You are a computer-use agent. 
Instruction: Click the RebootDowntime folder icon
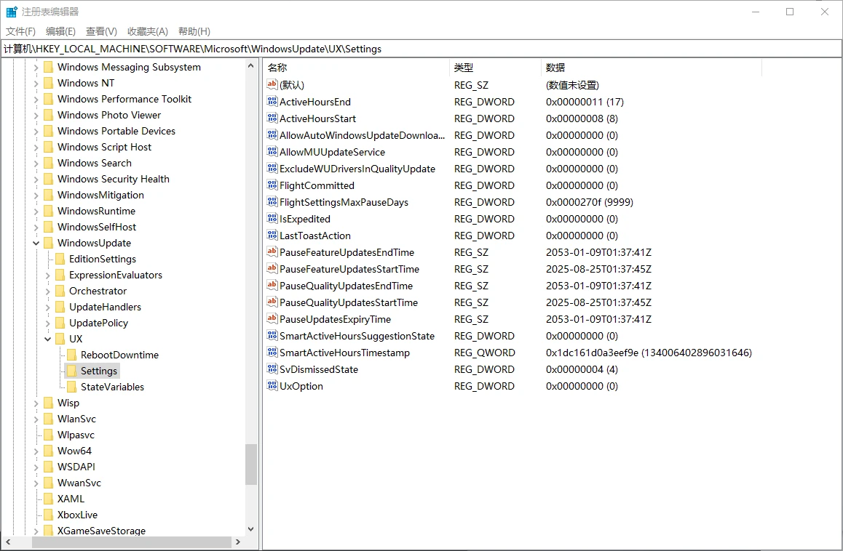pos(71,355)
